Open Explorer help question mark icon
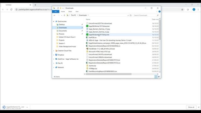 click(160, 12)
